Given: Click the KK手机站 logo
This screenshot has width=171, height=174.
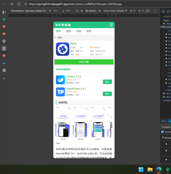Looking at the screenshot, I should (63, 25).
